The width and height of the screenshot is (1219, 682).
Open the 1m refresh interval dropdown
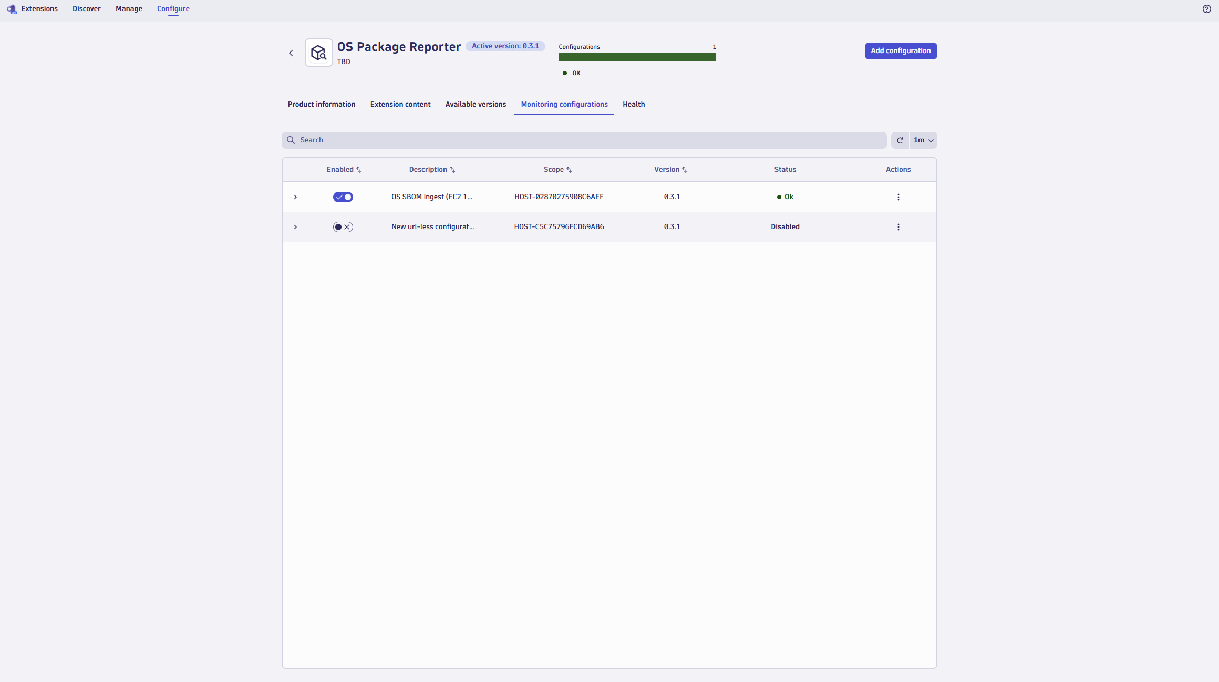[923, 140]
